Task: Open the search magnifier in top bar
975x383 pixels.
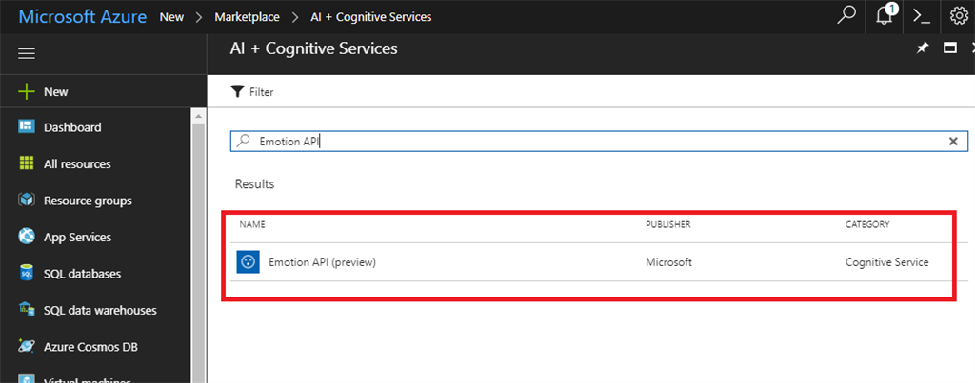Action: [846, 16]
